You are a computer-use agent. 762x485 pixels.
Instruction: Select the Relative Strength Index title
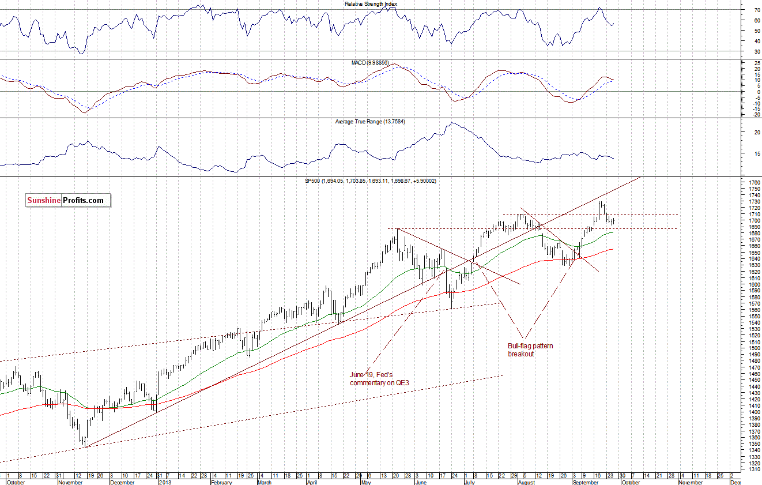pos(371,3)
